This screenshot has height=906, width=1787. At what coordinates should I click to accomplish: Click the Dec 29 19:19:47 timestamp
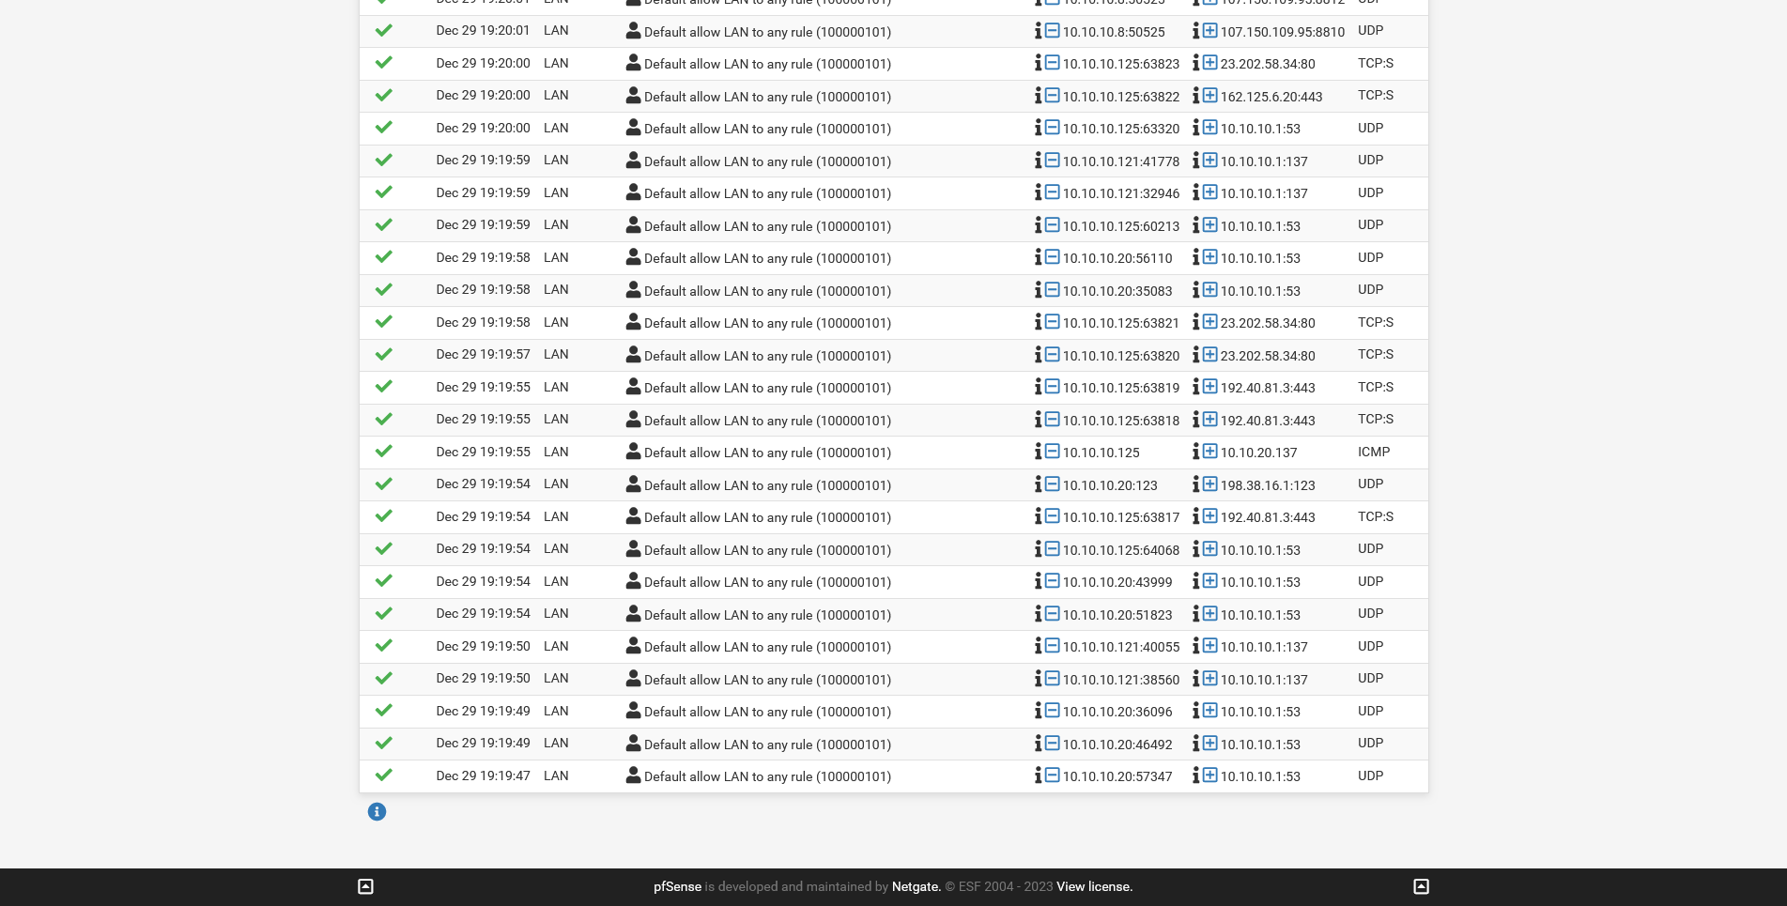484,775
